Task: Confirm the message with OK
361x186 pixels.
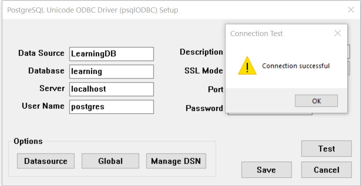Action: pyautogui.click(x=316, y=101)
